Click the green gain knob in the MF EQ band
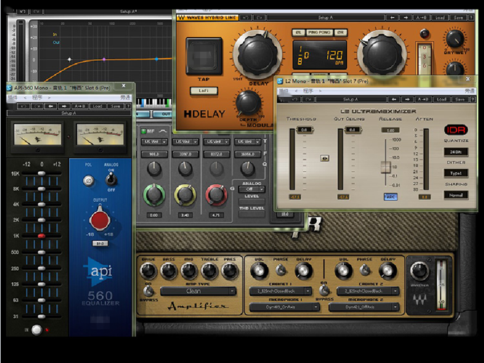 (154, 194)
